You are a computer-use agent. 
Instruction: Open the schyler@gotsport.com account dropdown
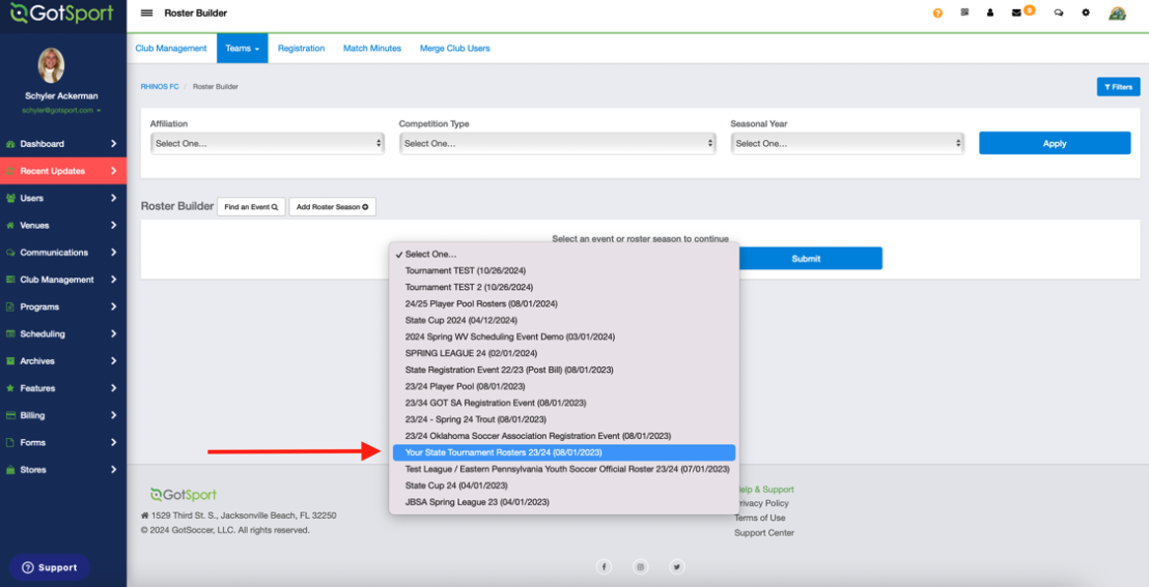coord(61,110)
